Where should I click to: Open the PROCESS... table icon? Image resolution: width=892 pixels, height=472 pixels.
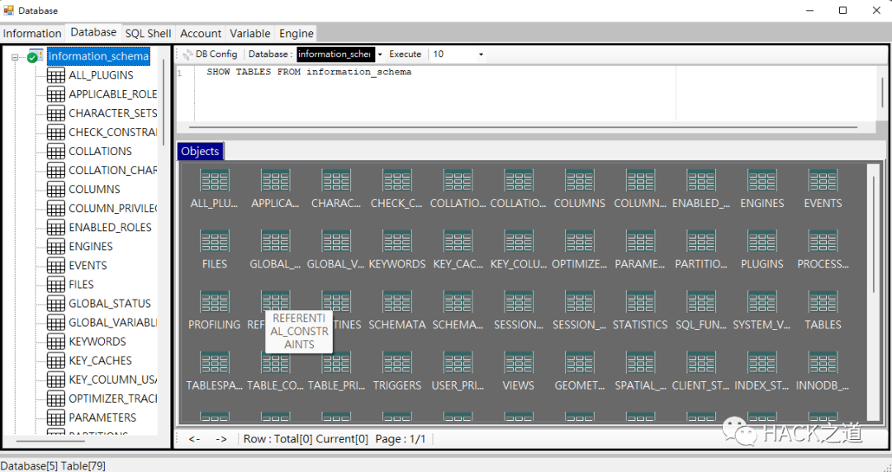[823, 242]
